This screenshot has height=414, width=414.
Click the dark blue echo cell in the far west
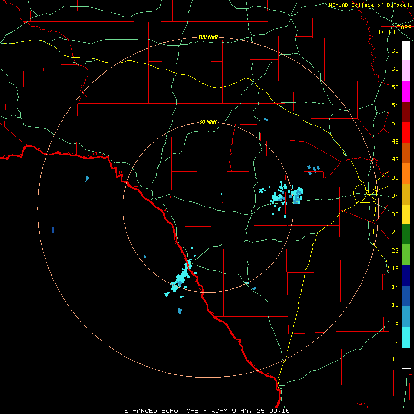(x=53, y=230)
